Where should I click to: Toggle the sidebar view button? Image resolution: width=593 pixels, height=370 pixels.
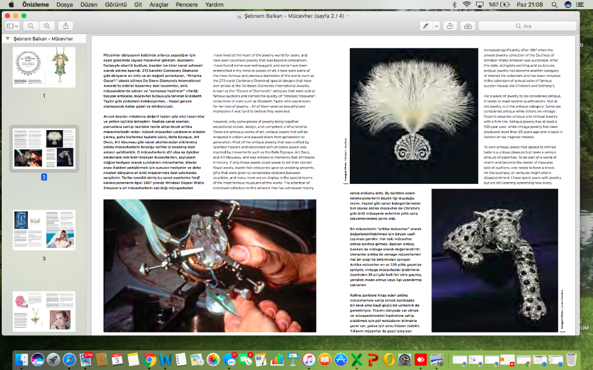10,26
